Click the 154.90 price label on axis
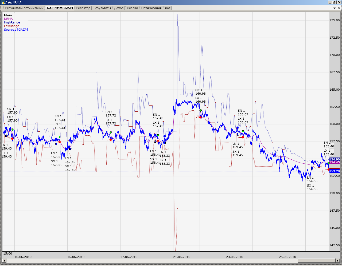This screenshot has width=342, height=266. (335, 159)
